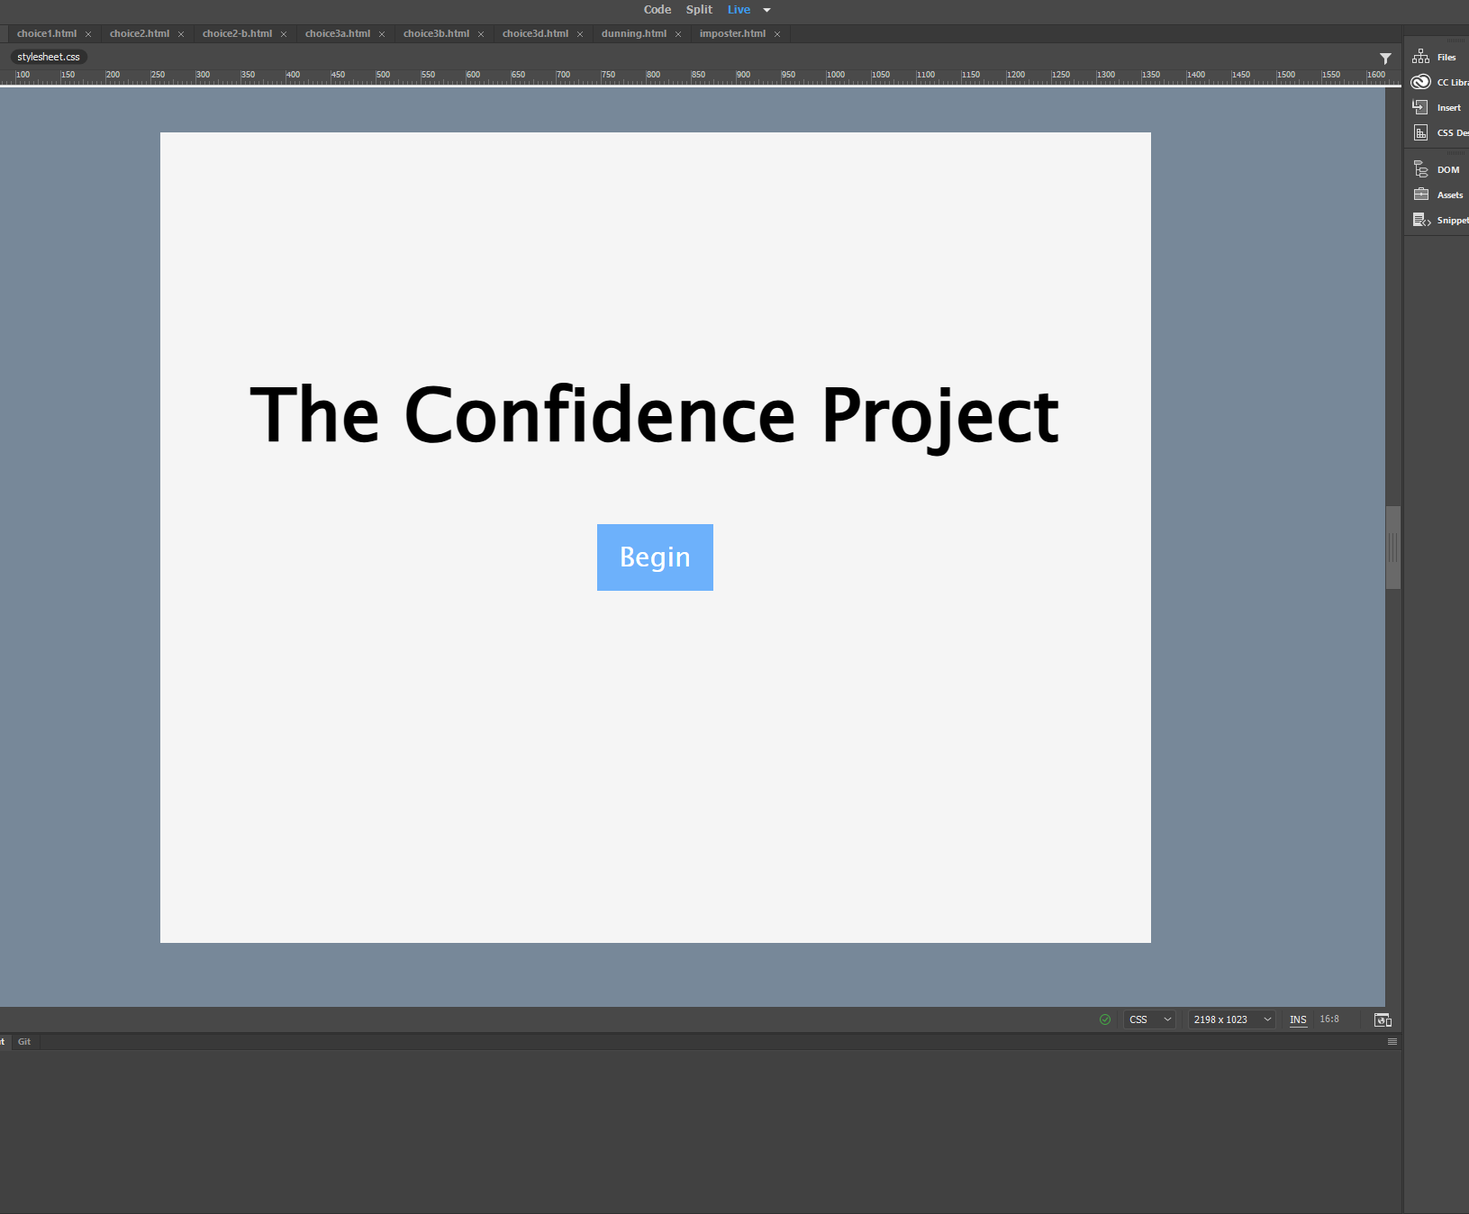Image resolution: width=1469 pixels, height=1214 pixels.
Task: Close the imposter.html tab
Action: pos(777,34)
